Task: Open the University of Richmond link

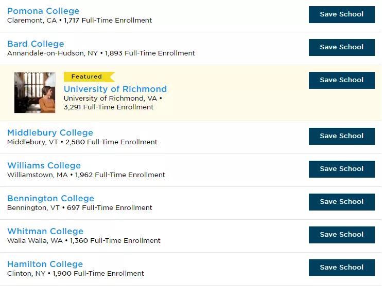Action: [x=115, y=89]
